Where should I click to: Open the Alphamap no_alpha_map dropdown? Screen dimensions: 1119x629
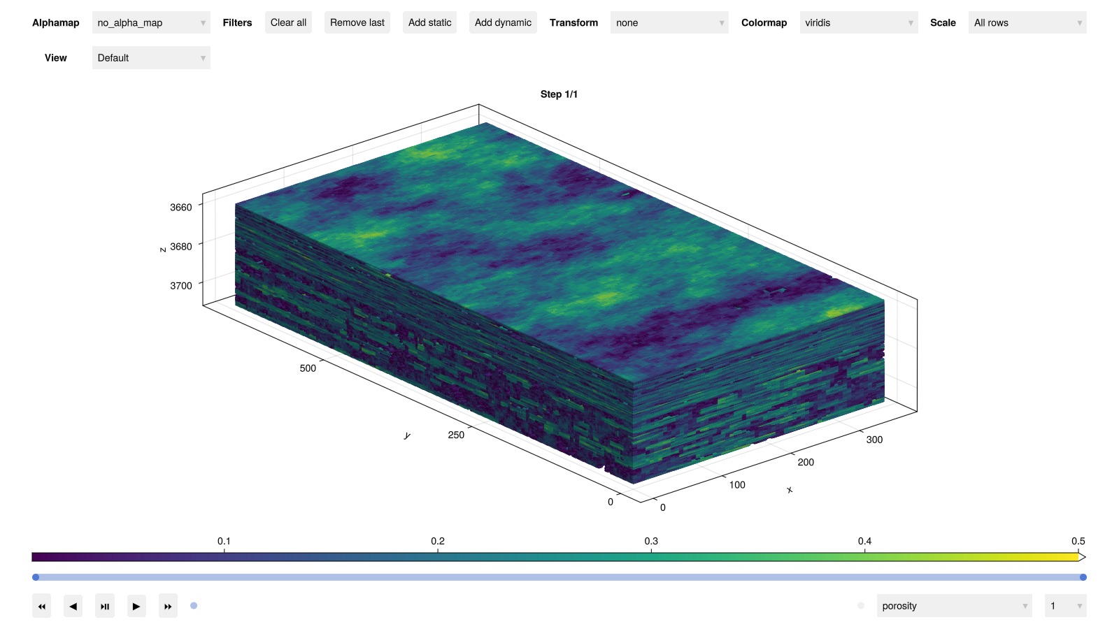click(151, 23)
